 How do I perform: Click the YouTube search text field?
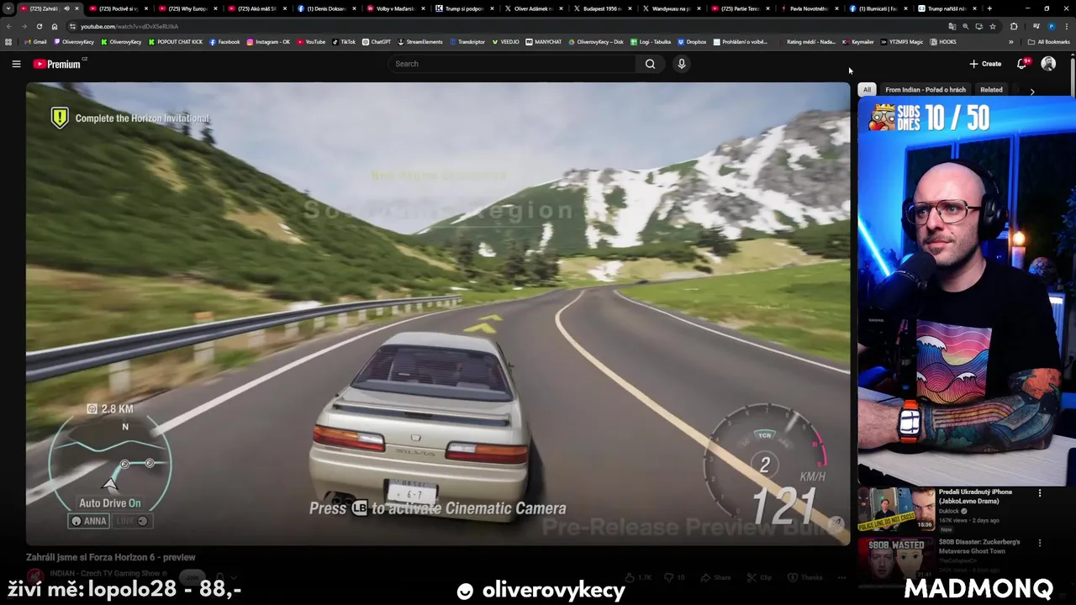pyautogui.click(x=510, y=64)
